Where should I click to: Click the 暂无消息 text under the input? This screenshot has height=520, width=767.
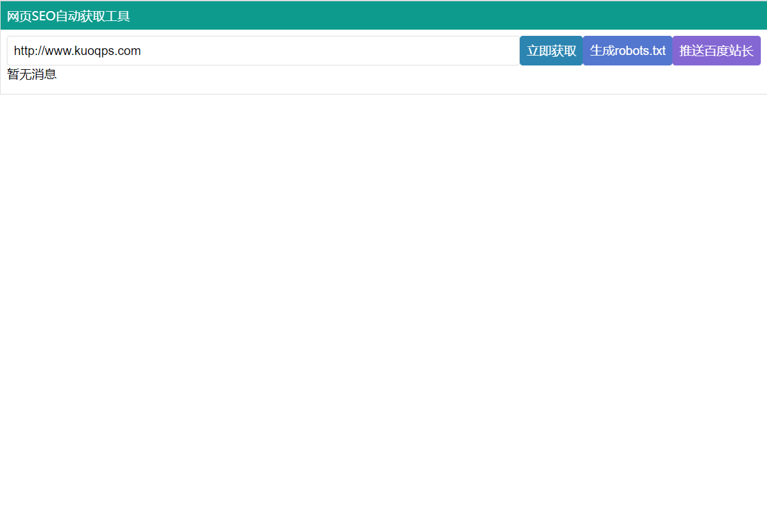coord(32,75)
